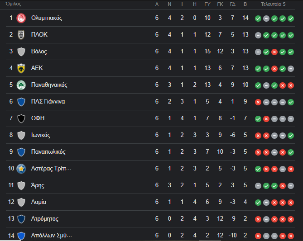Click Ionikos's green win icon in last five

[290, 135]
